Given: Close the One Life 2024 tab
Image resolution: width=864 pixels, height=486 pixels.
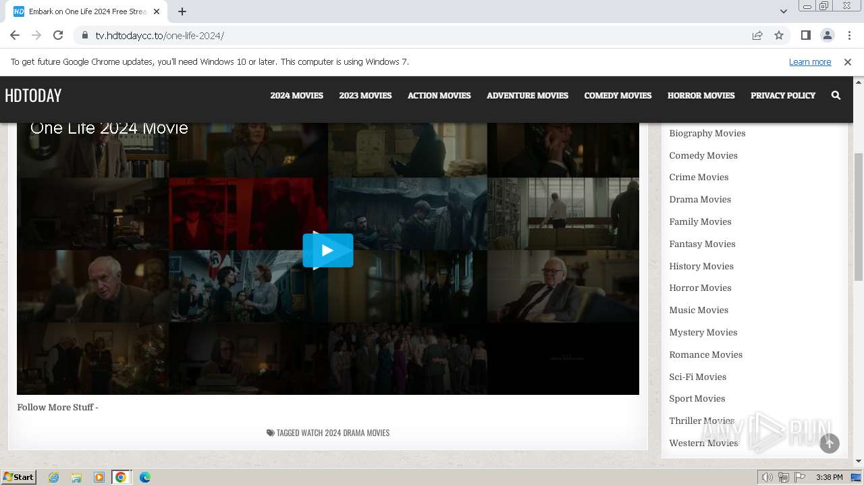Looking at the screenshot, I should 157,11.
